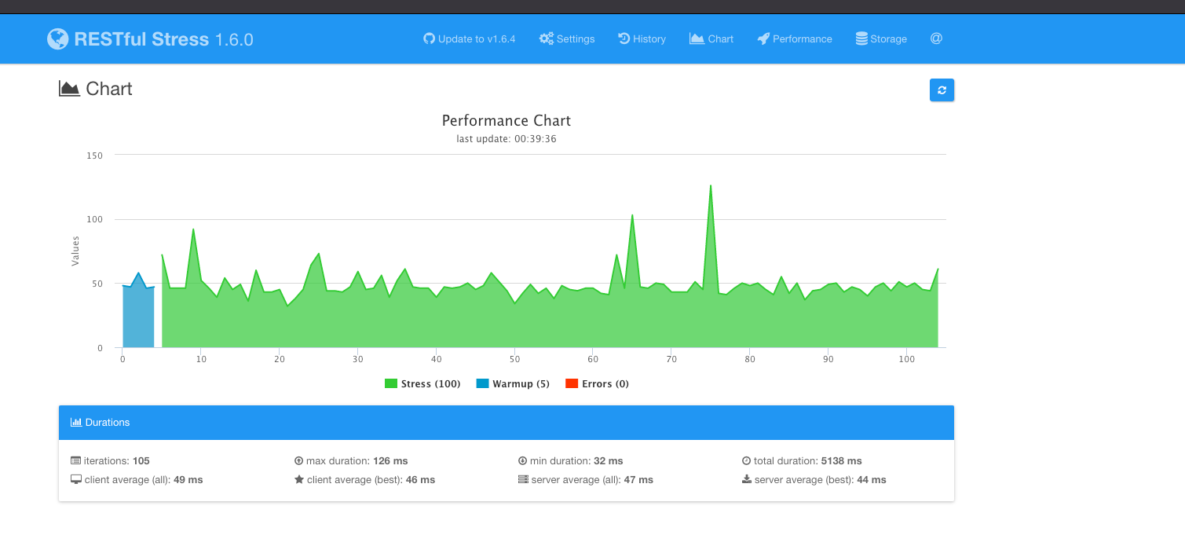Click the chart icon beside the Chart heading
Image resolution: width=1185 pixels, height=557 pixels.
(70, 89)
